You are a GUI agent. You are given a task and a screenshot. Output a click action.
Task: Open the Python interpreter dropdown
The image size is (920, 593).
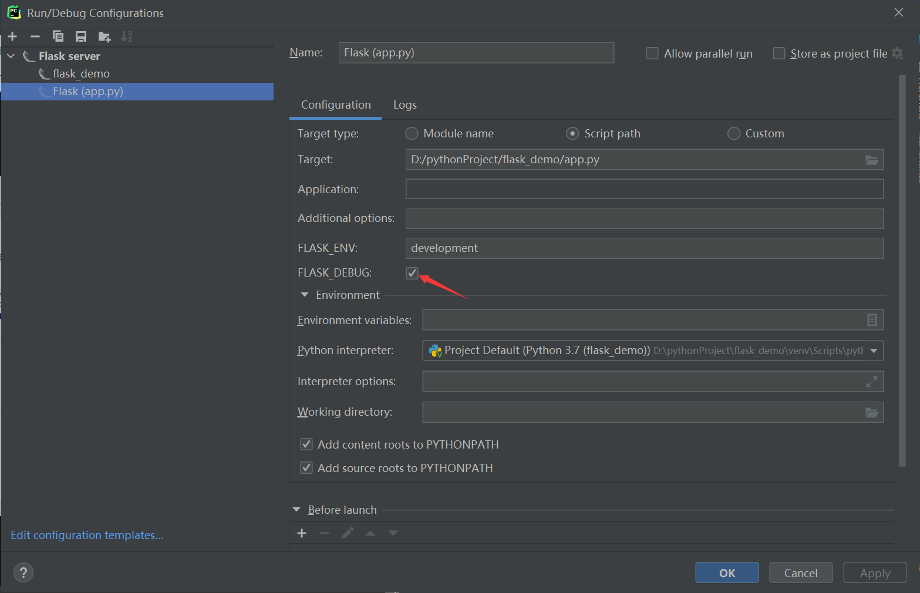coord(874,351)
